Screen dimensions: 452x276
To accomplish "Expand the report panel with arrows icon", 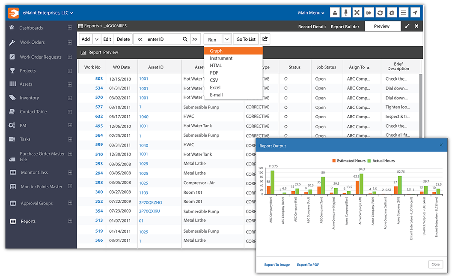I will (407, 26).
